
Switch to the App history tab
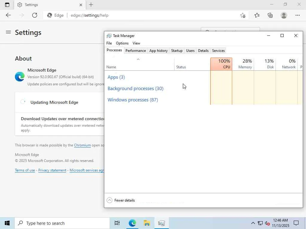pyautogui.click(x=158, y=51)
